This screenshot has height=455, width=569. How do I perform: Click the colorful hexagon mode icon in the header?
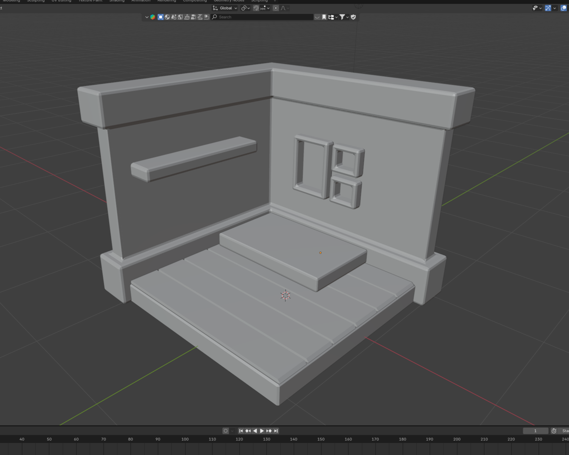click(x=152, y=17)
